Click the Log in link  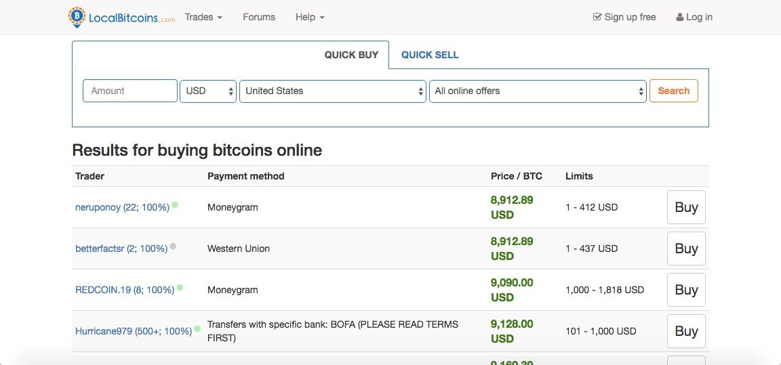[x=694, y=17]
